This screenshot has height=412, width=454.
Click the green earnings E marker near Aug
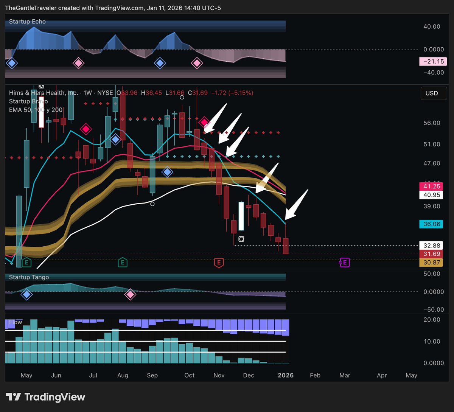[122, 262]
